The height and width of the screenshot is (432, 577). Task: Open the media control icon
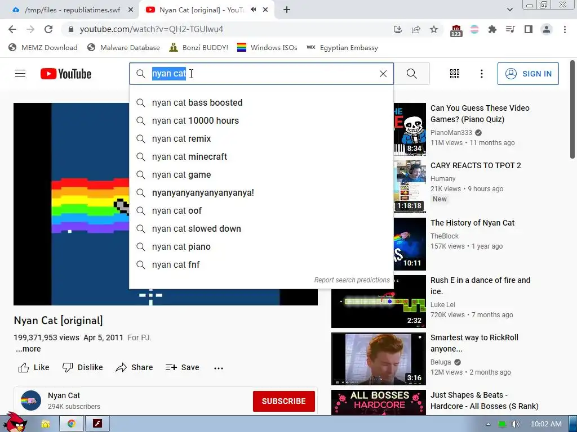tap(510, 29)
